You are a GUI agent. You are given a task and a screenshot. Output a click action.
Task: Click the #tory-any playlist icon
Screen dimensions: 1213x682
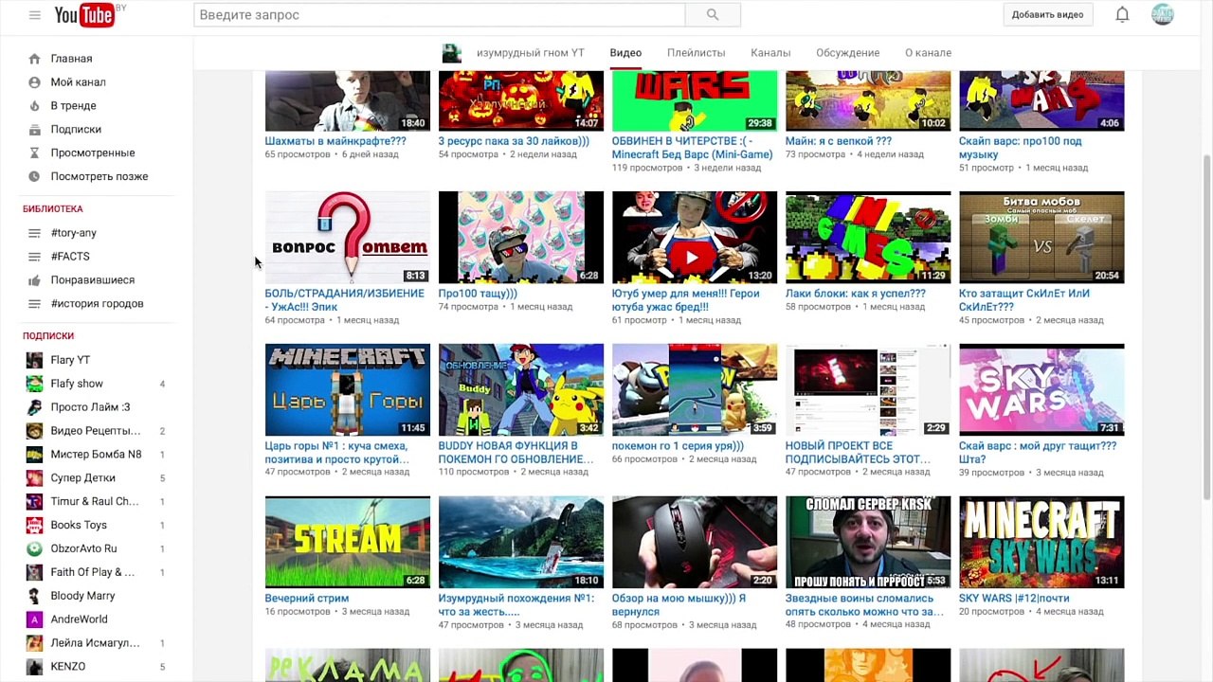point(34,233)
